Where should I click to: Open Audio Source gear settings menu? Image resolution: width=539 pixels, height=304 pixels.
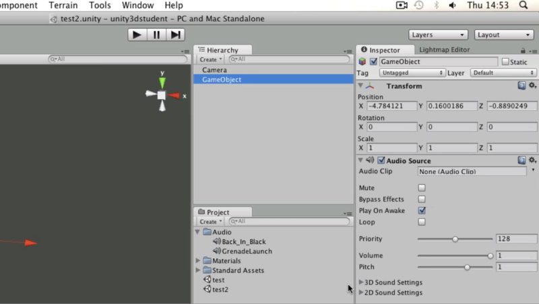(x=532, y=160)
